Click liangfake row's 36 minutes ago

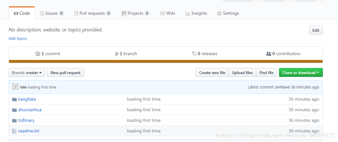click(x=304, y=99)
